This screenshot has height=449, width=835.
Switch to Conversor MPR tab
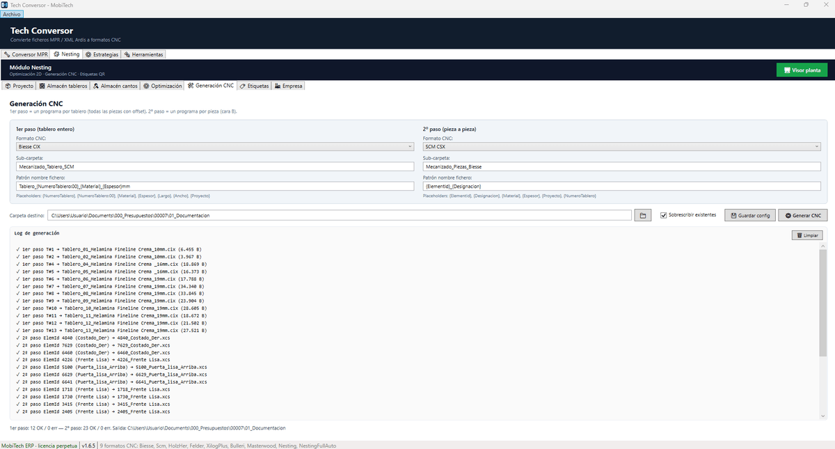click(26, 54)
